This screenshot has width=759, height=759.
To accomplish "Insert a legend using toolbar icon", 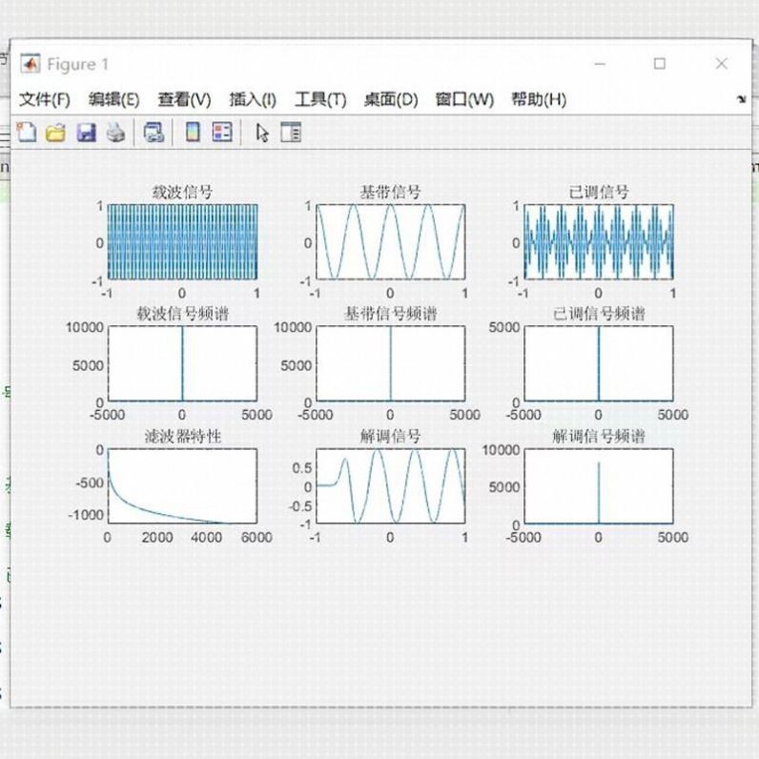I will pyautogui.click(x=222, y=133).
